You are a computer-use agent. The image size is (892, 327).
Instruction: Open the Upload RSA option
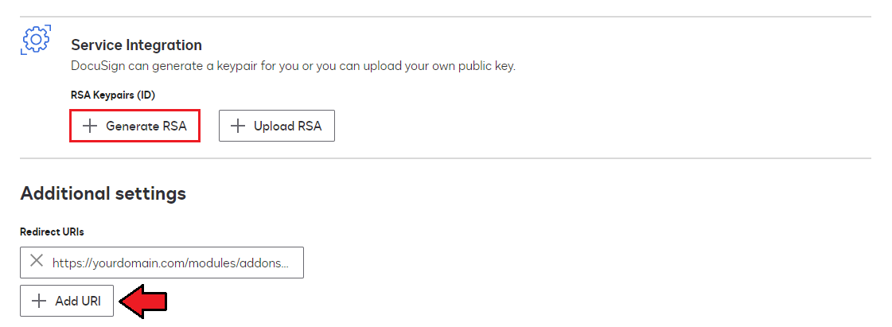pos(276,126)
